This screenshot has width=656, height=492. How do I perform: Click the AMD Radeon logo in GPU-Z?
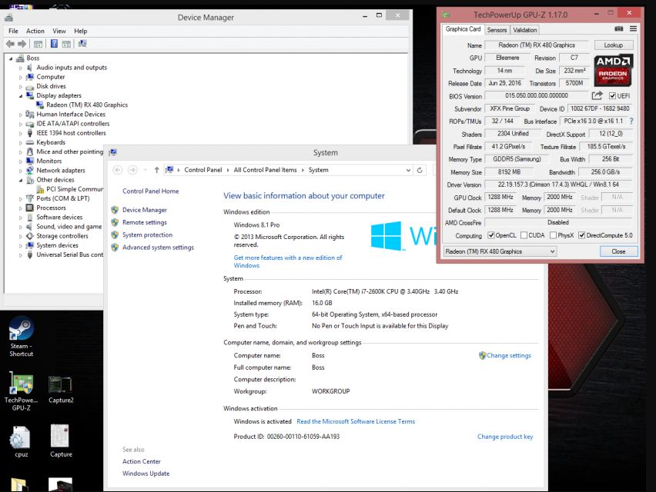click(x=613, y=70)
